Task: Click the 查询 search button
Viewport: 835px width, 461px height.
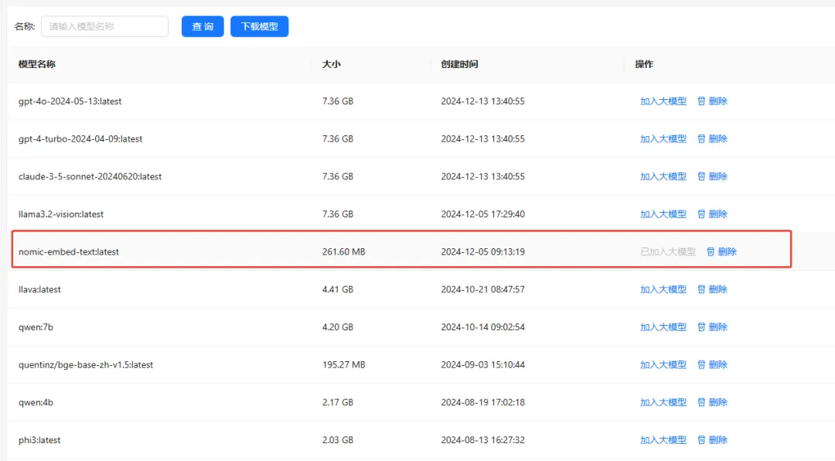Action: pyautogui.click(x=203, y=26)
